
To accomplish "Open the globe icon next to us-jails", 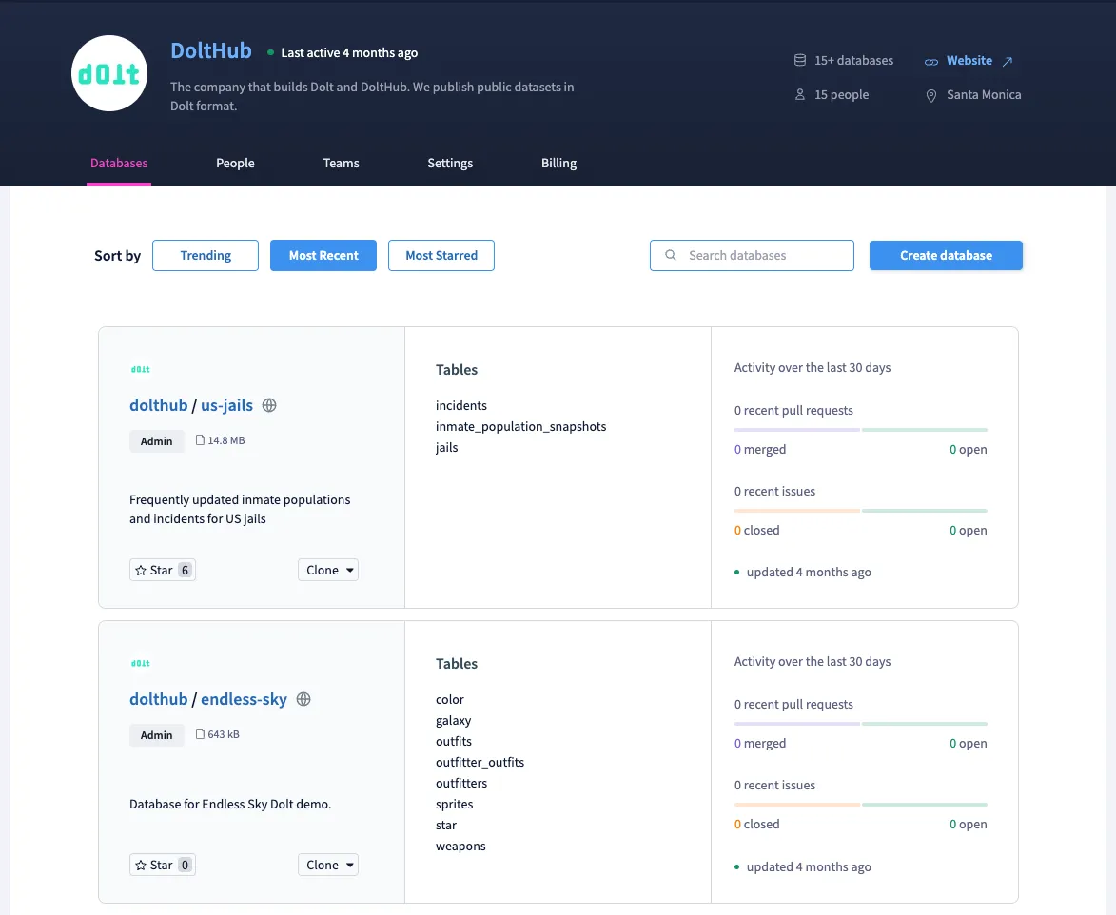I will point(269,405).
